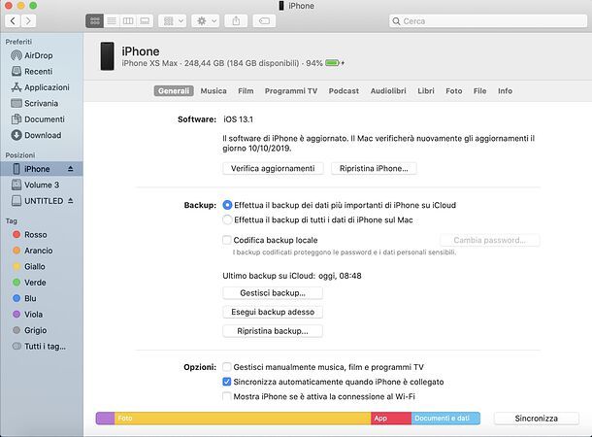Switch to the Info tab
Image resolution: width=592 pixels, height=437 pixels.
(x=505, y=91)
